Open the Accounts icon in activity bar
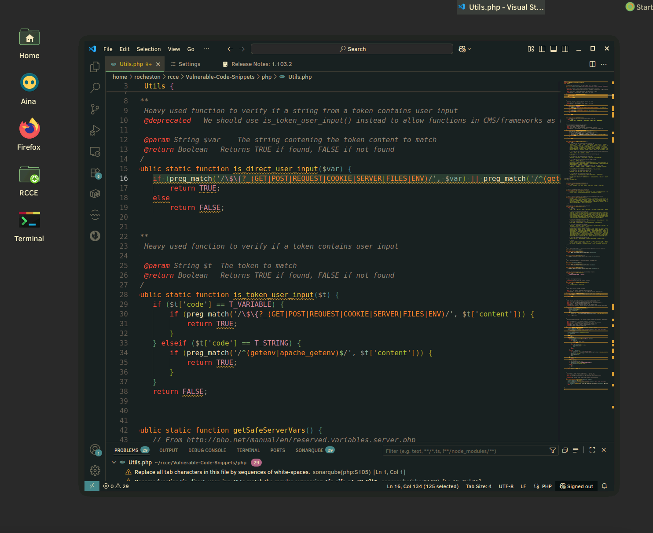Viewport: 653px width, 533px height. pyautogui.click(x=95, y=449)
